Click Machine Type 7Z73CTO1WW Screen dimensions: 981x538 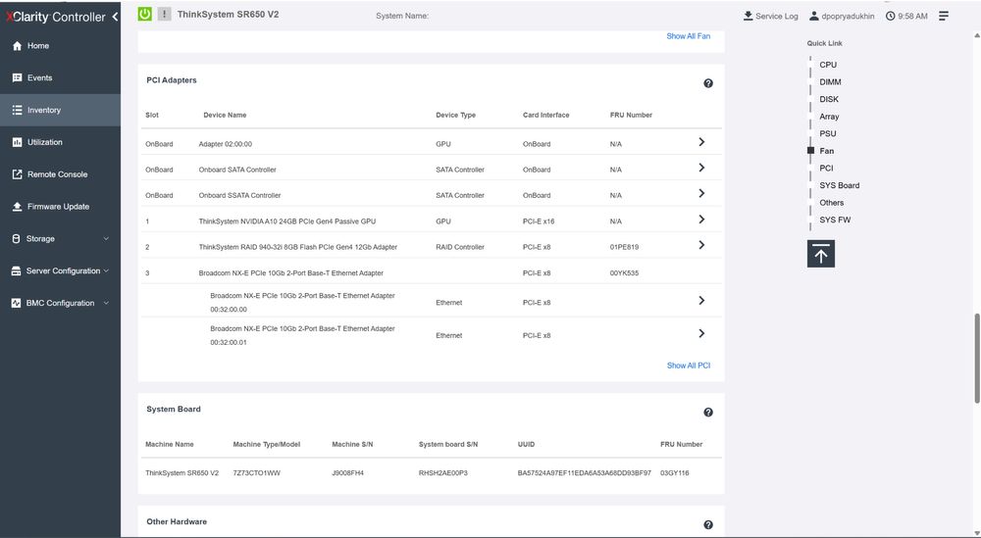click(x=256, y=473)
